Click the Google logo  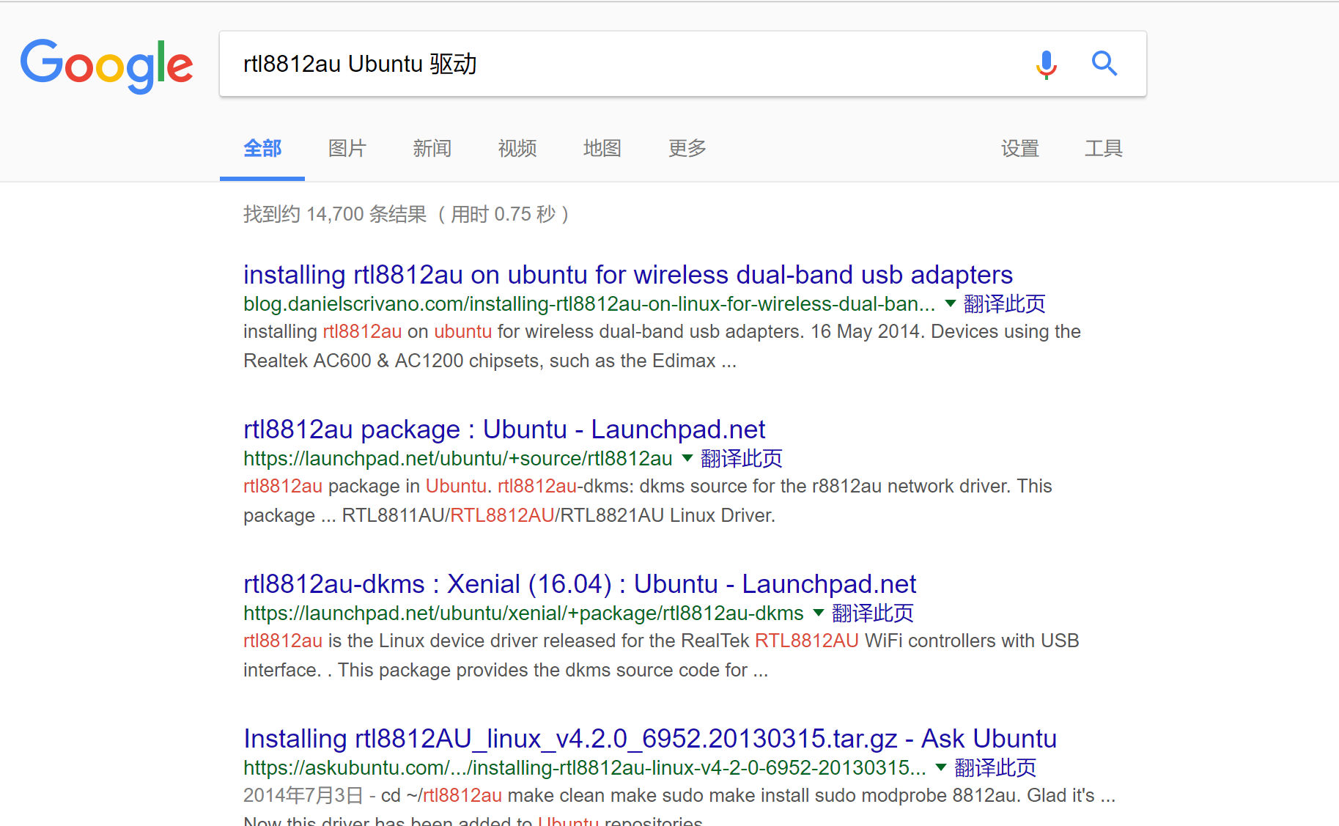point(107,66)
